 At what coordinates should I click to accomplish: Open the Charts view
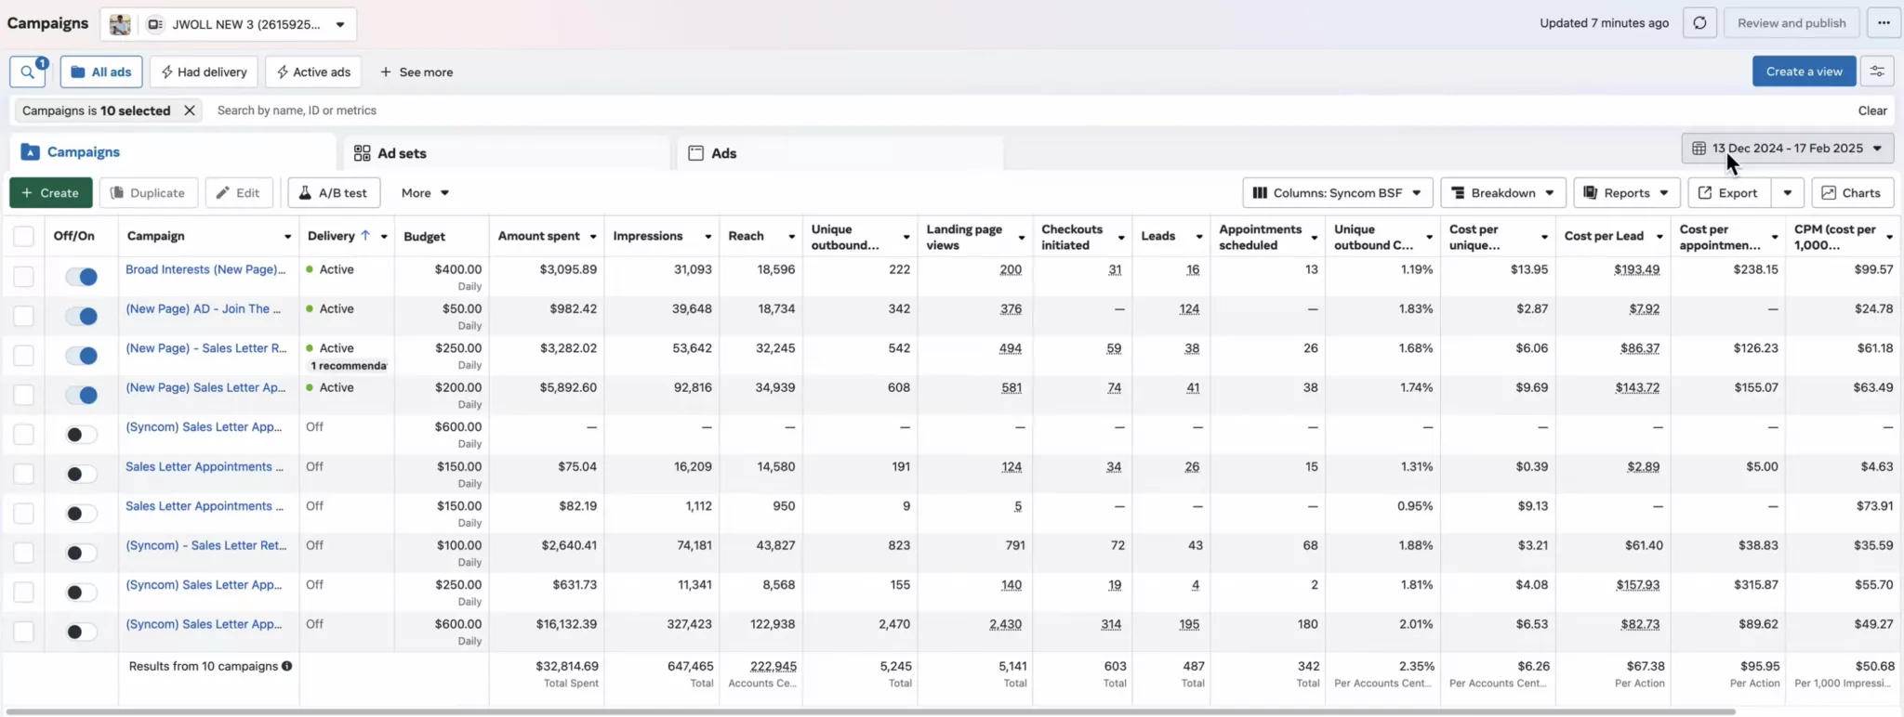pos(1852,193)
